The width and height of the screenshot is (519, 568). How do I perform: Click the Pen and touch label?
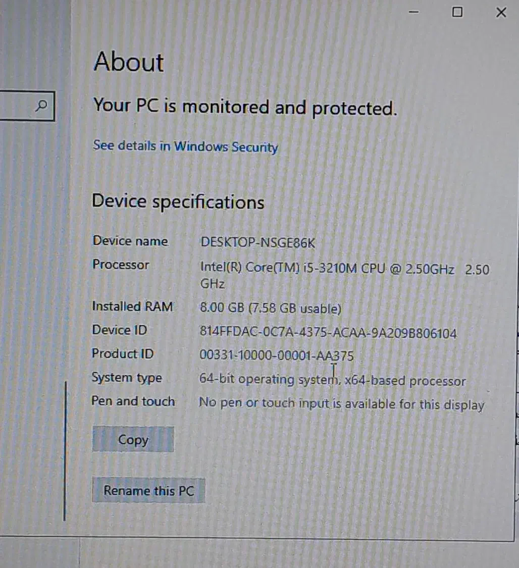(x=133, y=401)
